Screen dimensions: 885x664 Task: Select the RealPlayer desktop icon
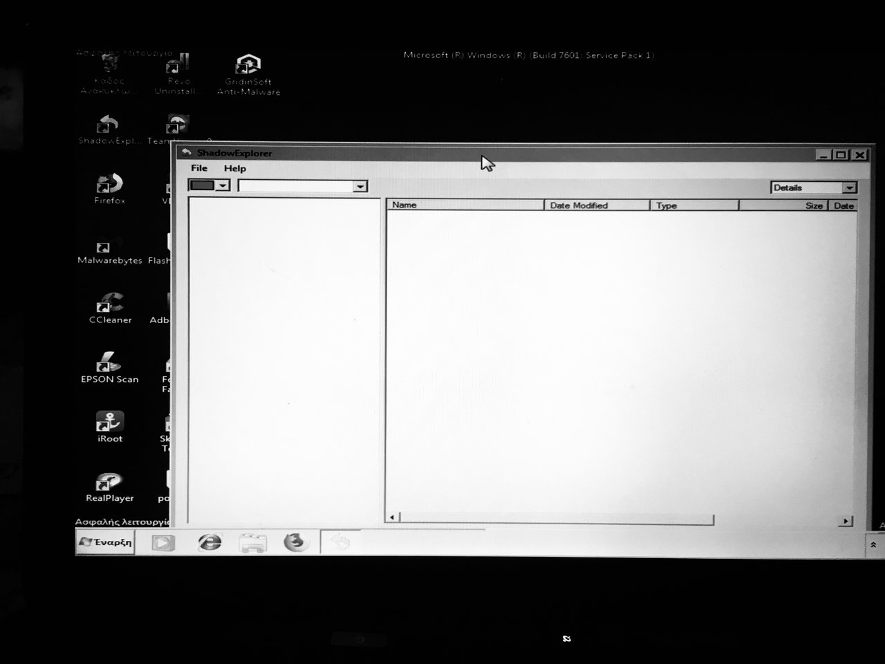coord(109,486)
